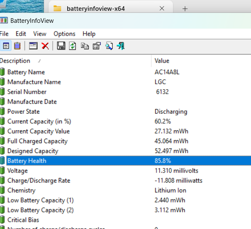251x229 pixels.
Task: Click the Exit door toolbar icon
Action: click(121, 46)
